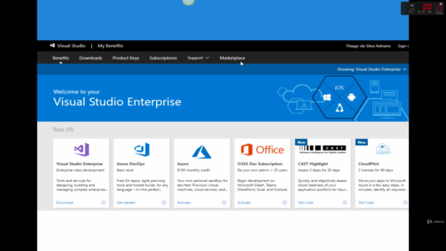Image resolution: width=446 pixels, height=251 pixels.
Task: Click the CloudPilot cloud logo
Action: pyautogui.click(x=383, y=149)
